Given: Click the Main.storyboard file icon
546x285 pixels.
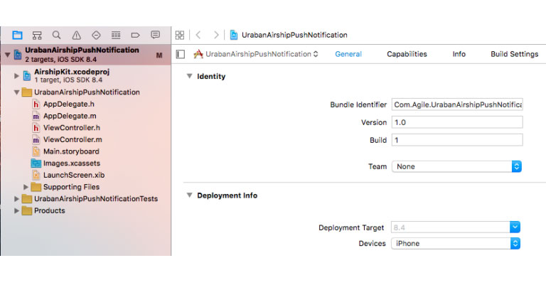Looking at the screenshot, I should [36, 151].
